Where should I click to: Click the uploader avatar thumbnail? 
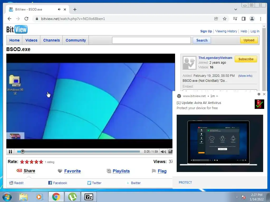(x=189, y=63)
